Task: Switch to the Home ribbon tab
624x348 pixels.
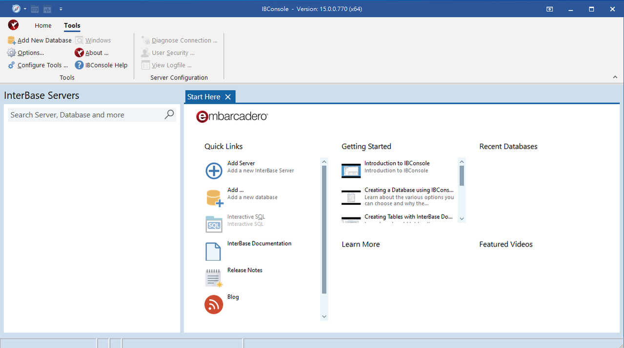Action: coord(43,25)
